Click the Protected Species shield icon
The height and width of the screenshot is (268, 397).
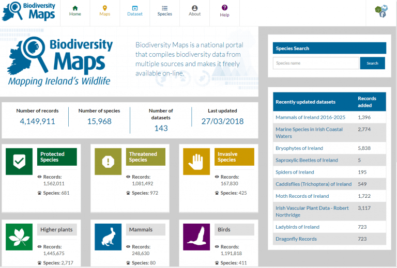point(19,161)
